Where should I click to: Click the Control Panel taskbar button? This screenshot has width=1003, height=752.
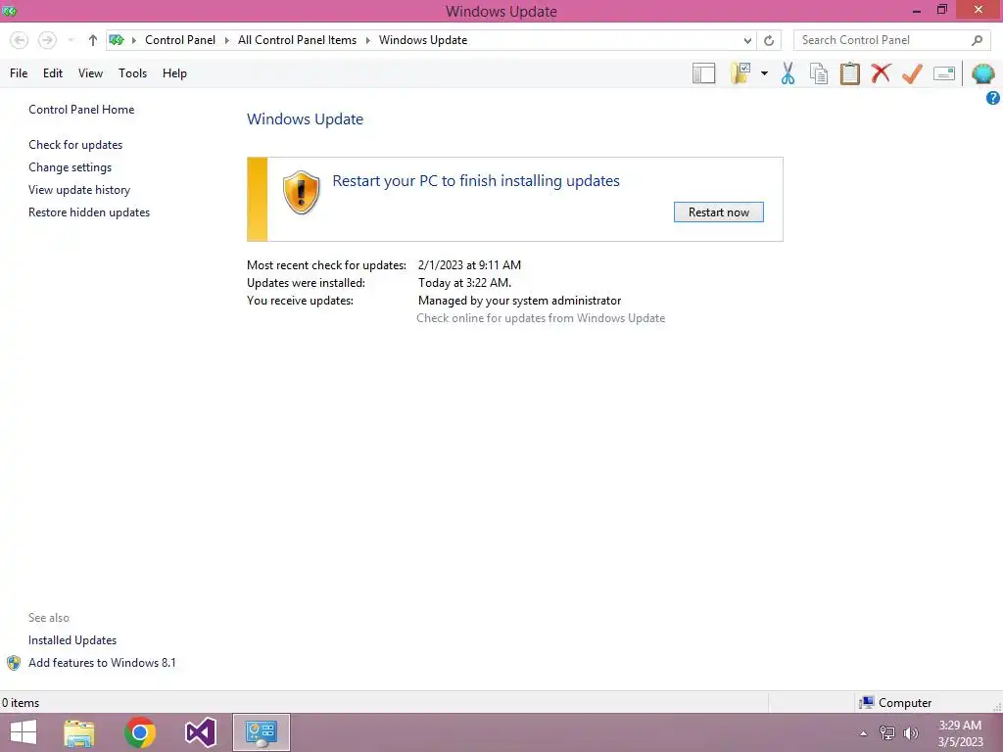pos(261,732)
